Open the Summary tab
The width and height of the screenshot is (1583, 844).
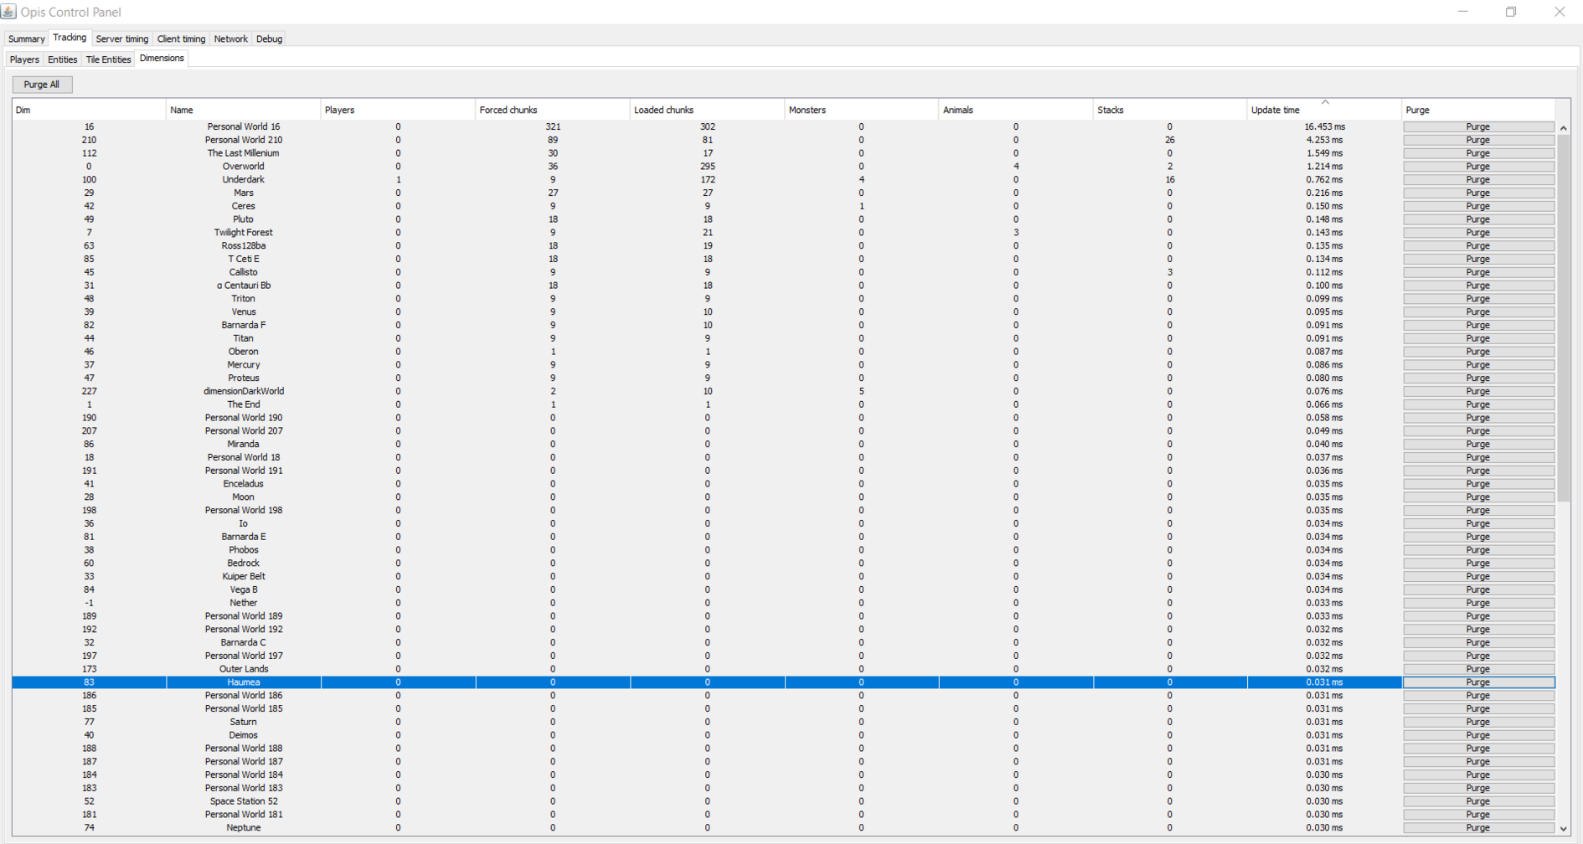click(x=26, y=39)
